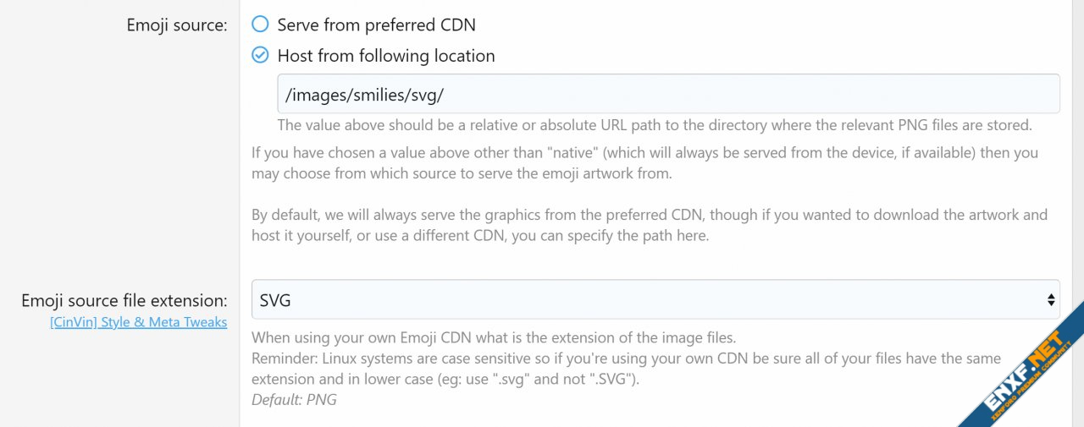Viewport: 1084px width, 427px height.
Task: Click the paragraph beginning 'If you have chosen'
Action: 644,163
